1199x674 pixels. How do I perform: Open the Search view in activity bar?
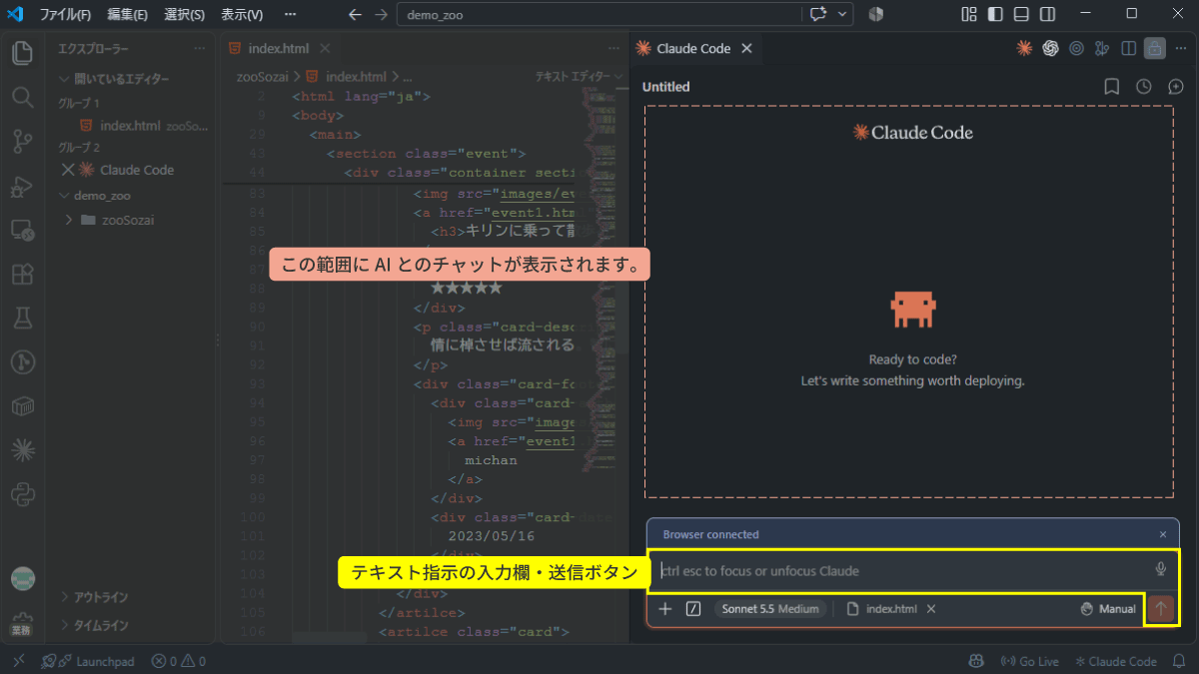pos(22,97)
